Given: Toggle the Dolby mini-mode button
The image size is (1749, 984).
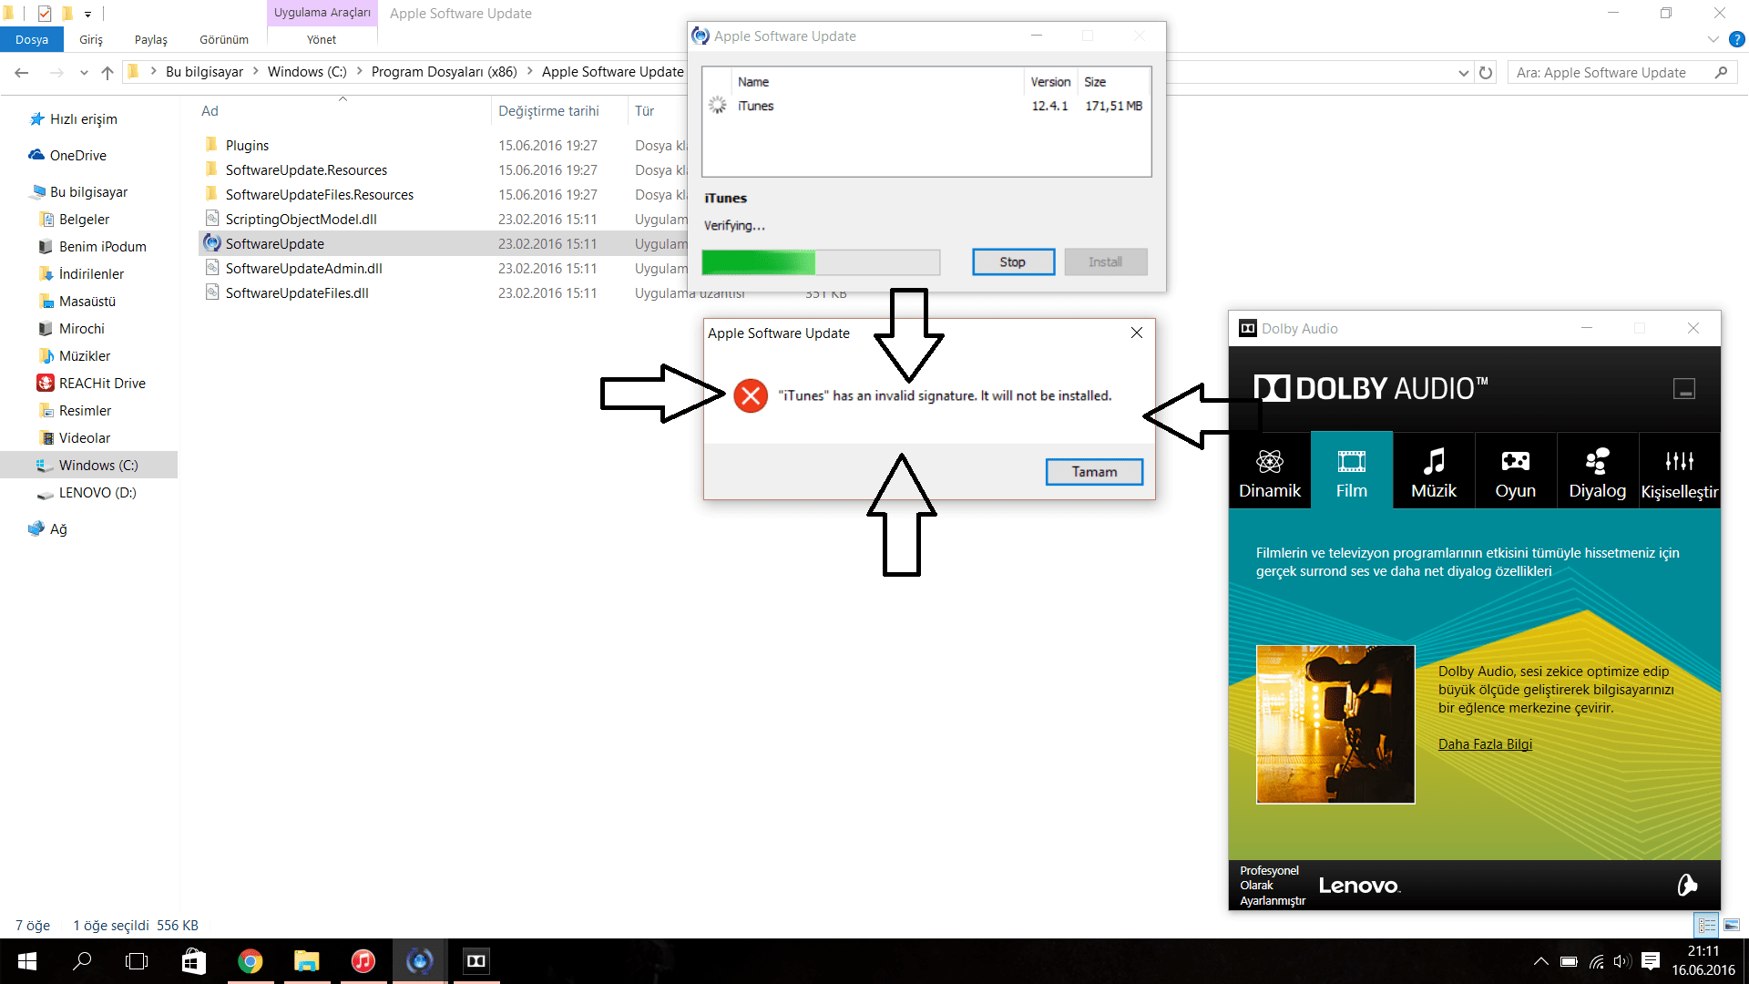Looking at the screenshot, I should (x=1683, y=389).
